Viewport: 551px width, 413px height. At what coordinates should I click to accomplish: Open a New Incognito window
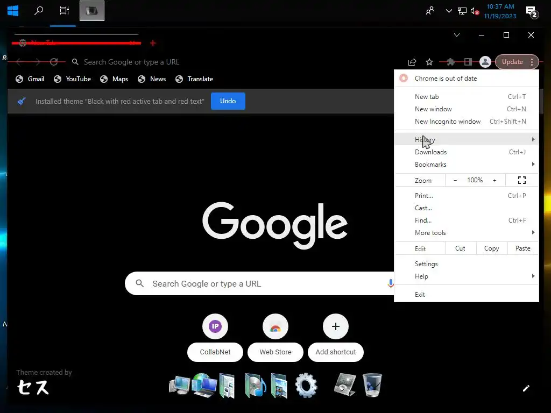pyautogui.click(x=467, y=122)
